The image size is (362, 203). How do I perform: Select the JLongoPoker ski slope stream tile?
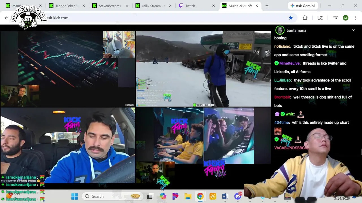203,69
